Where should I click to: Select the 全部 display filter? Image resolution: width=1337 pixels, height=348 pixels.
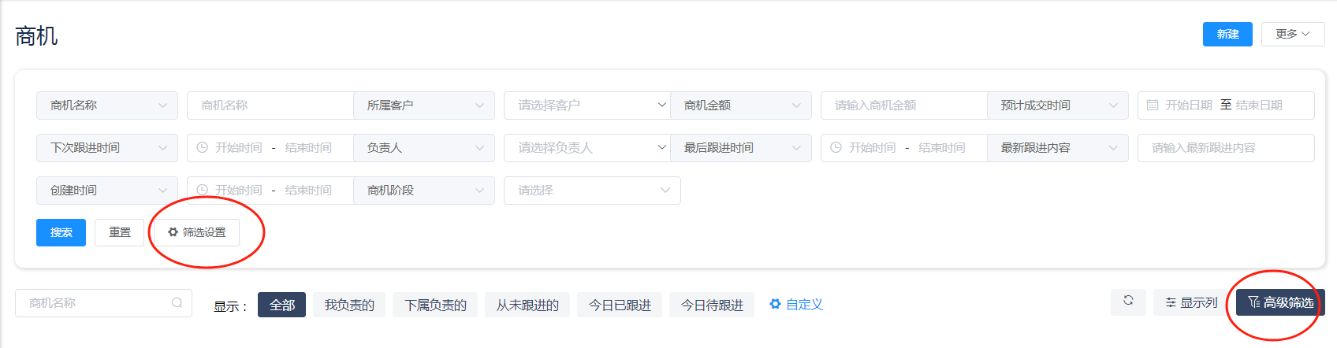[281, 305]
